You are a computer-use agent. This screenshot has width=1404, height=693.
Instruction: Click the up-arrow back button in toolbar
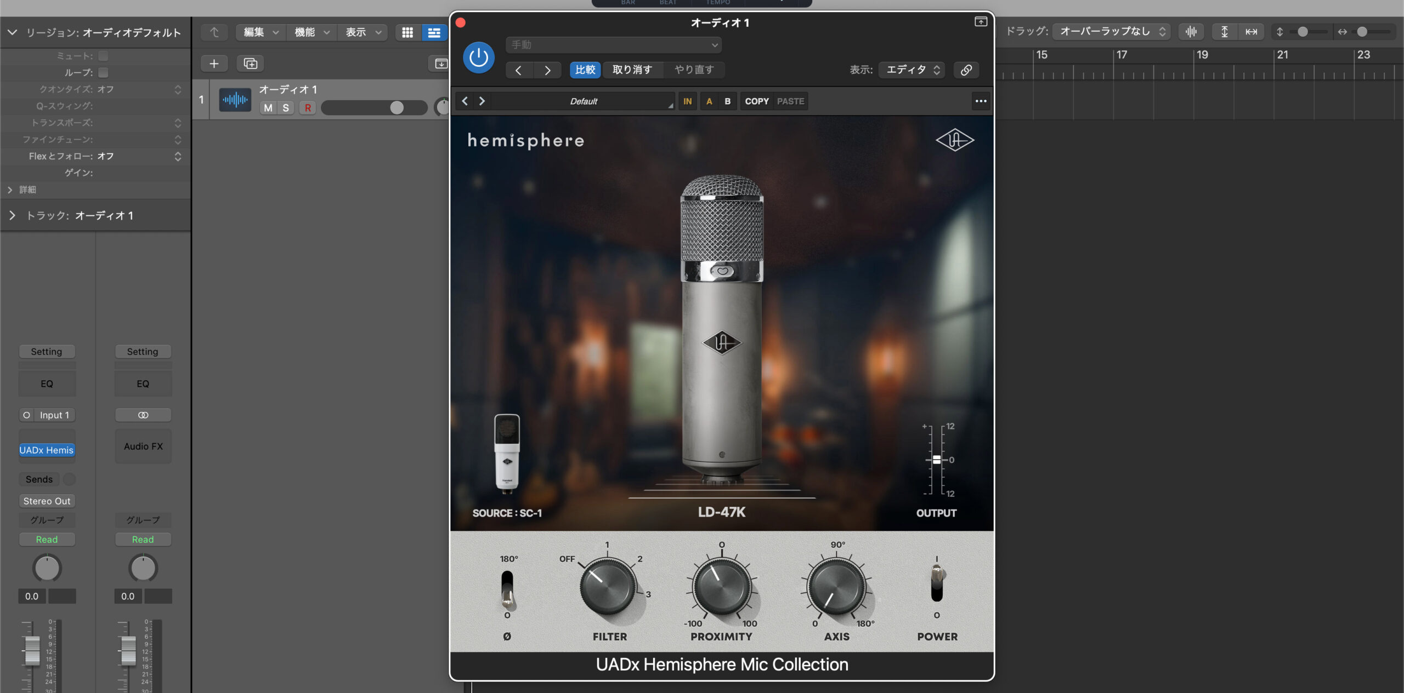(x=214, y=33)
